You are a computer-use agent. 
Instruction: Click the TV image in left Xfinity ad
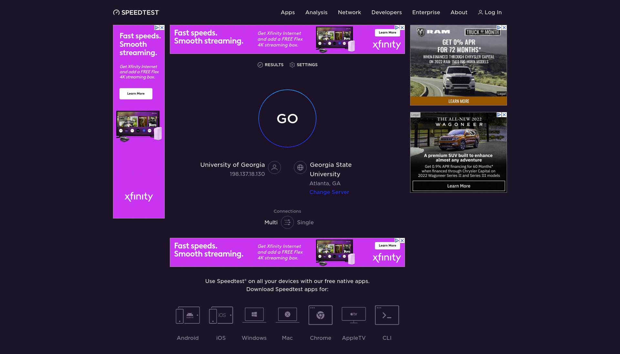[139, 126]
